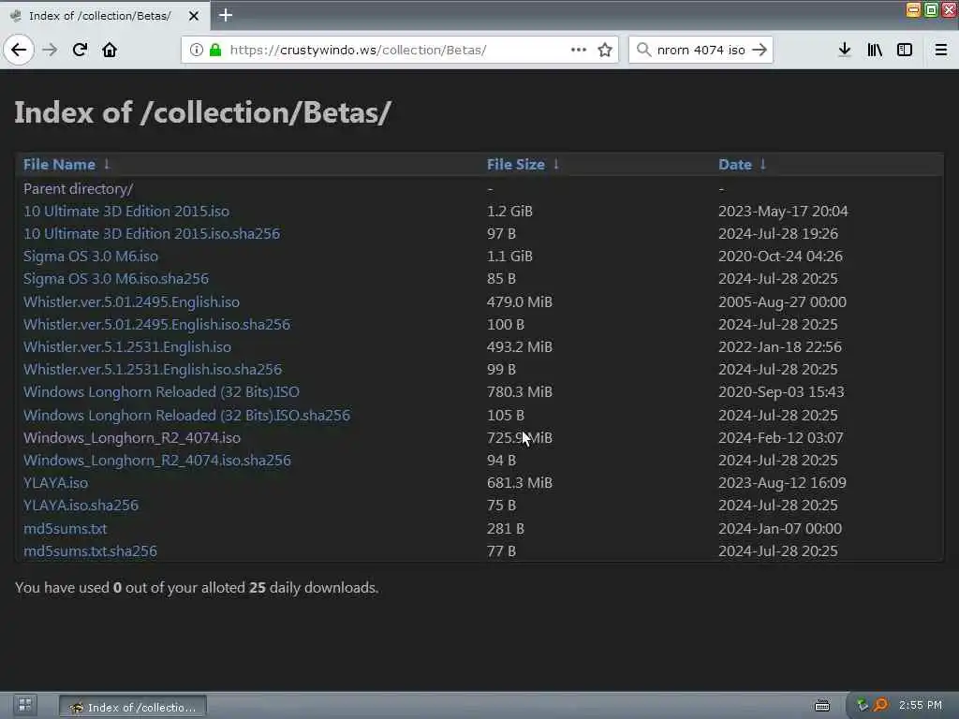Click the search magnifier icon

[x=643, y=50]
